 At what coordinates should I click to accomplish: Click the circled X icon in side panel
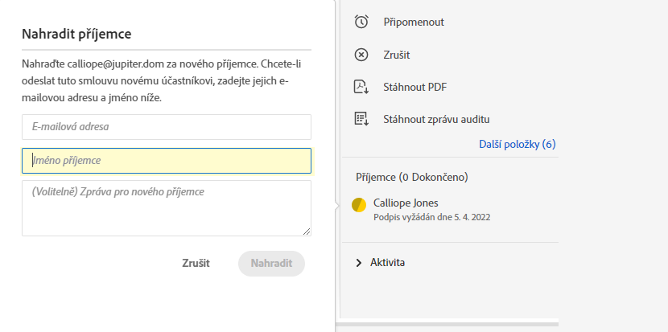pos(361,55)
